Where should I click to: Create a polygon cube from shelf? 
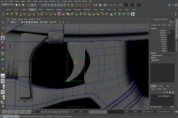tap(12, 14)
